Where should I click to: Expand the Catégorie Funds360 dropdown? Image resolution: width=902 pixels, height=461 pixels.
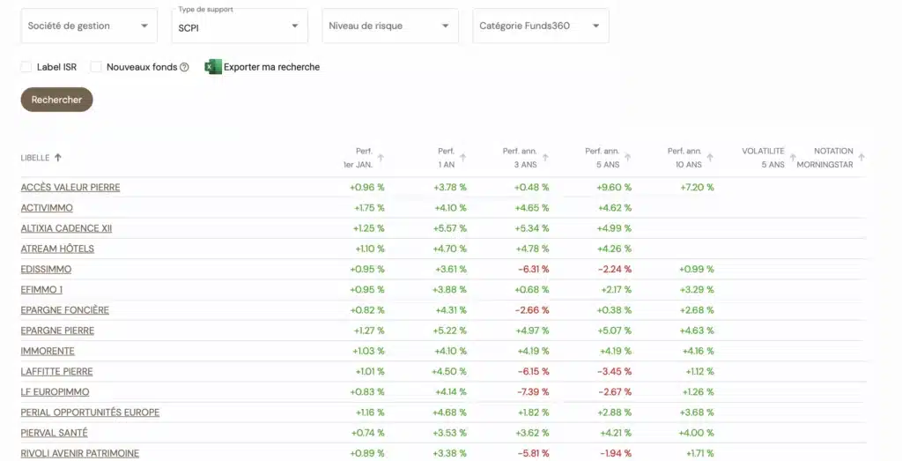pyautogui.click(x=541, y=26)
